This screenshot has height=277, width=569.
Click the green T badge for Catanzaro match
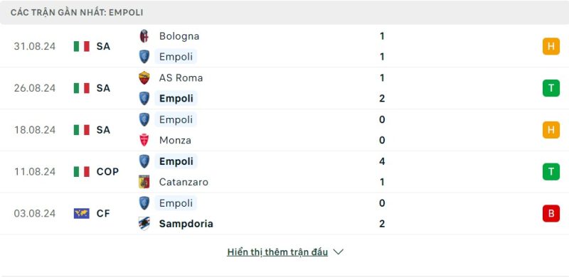551,171
